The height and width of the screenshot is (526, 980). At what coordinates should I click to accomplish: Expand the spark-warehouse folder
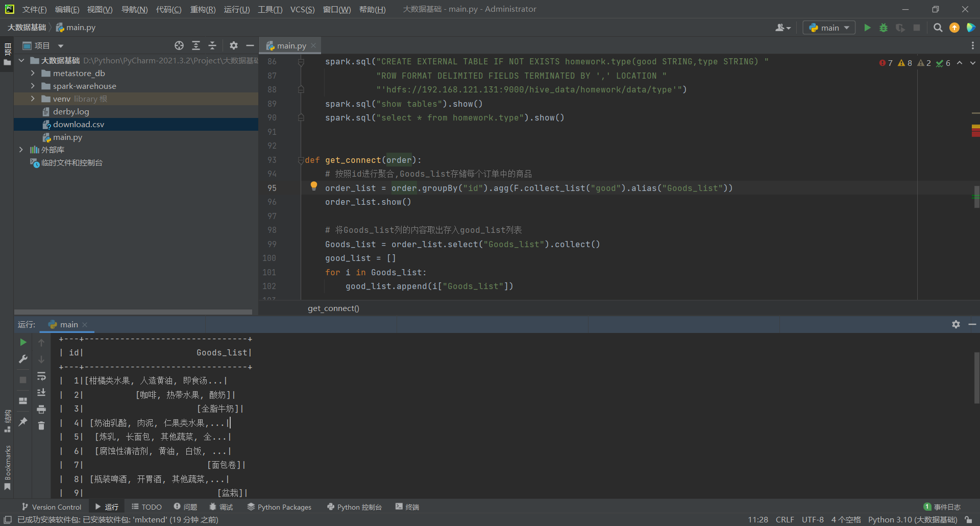click(x=33, y=86)
